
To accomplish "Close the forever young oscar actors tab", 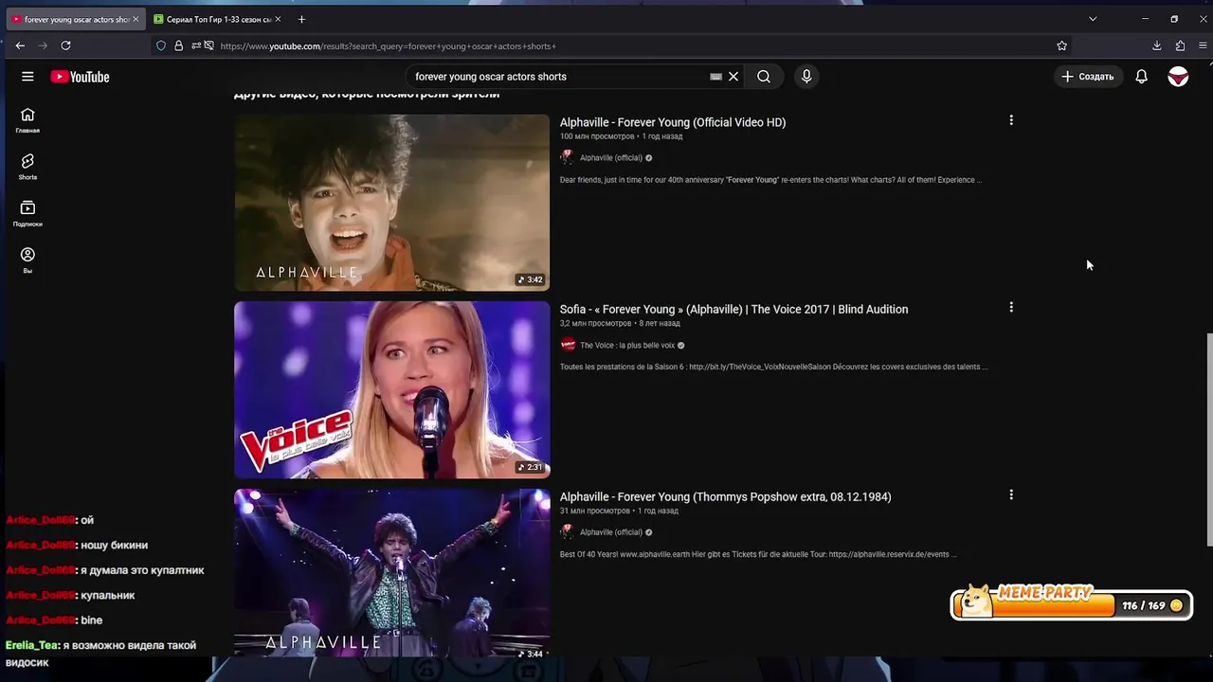I will [x=136, y=19].
